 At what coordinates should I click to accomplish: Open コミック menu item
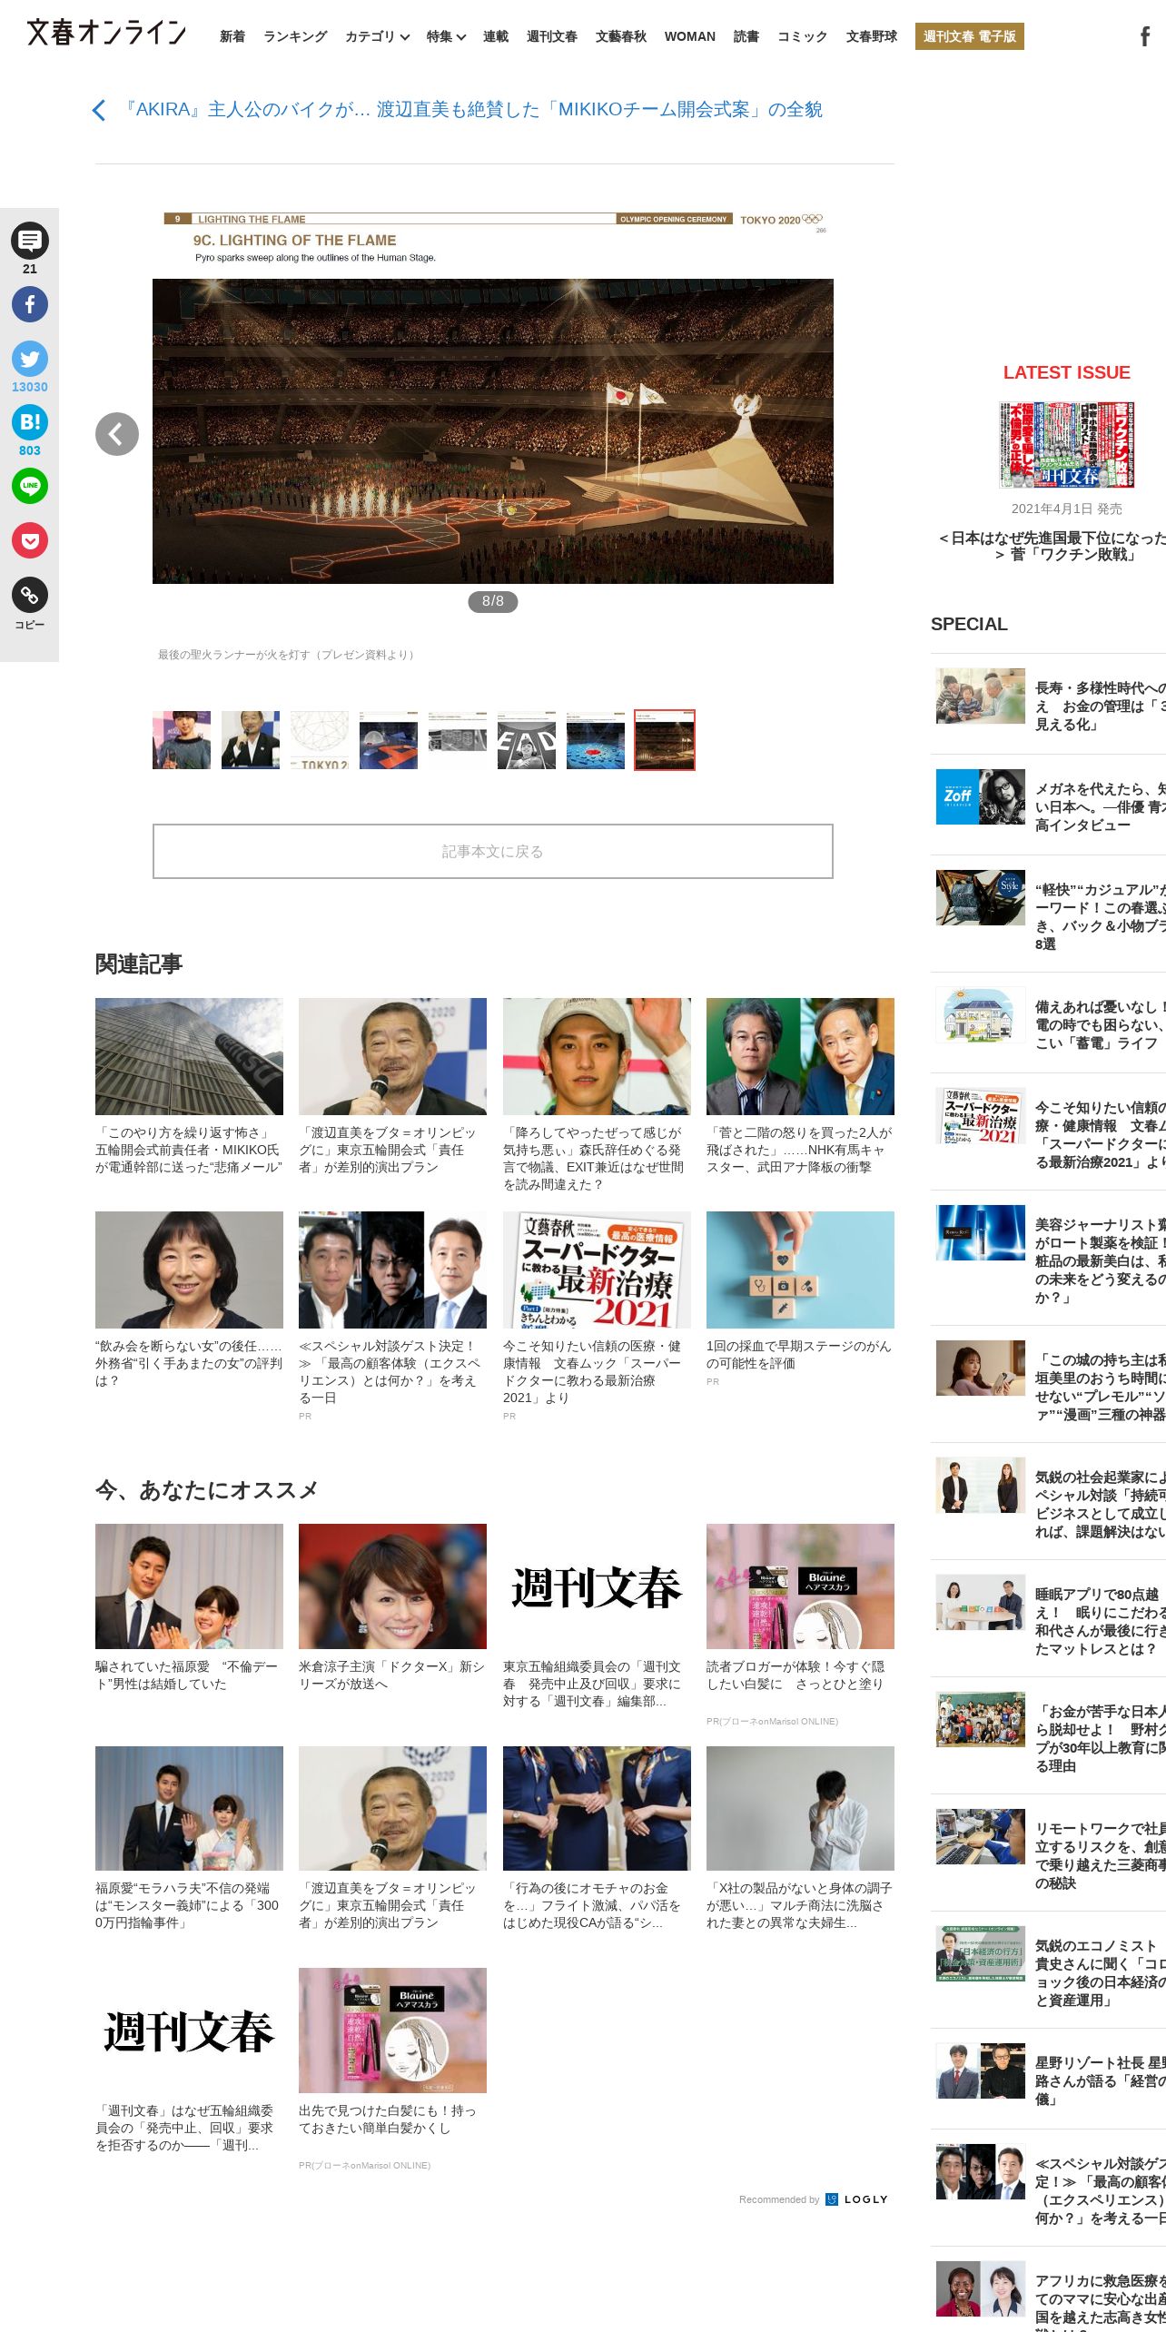[803, 36]
